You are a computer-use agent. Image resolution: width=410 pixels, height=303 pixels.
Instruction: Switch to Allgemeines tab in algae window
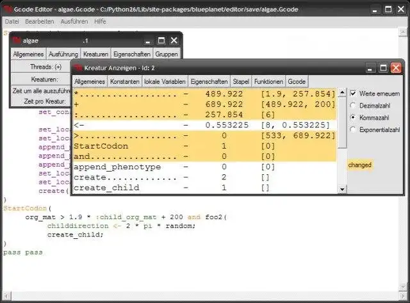coord(28,54)
